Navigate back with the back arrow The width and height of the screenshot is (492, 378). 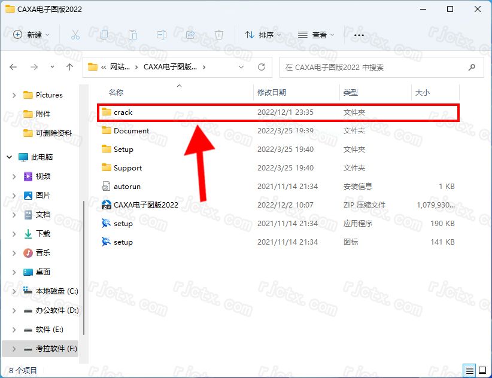tap(13, 67)
